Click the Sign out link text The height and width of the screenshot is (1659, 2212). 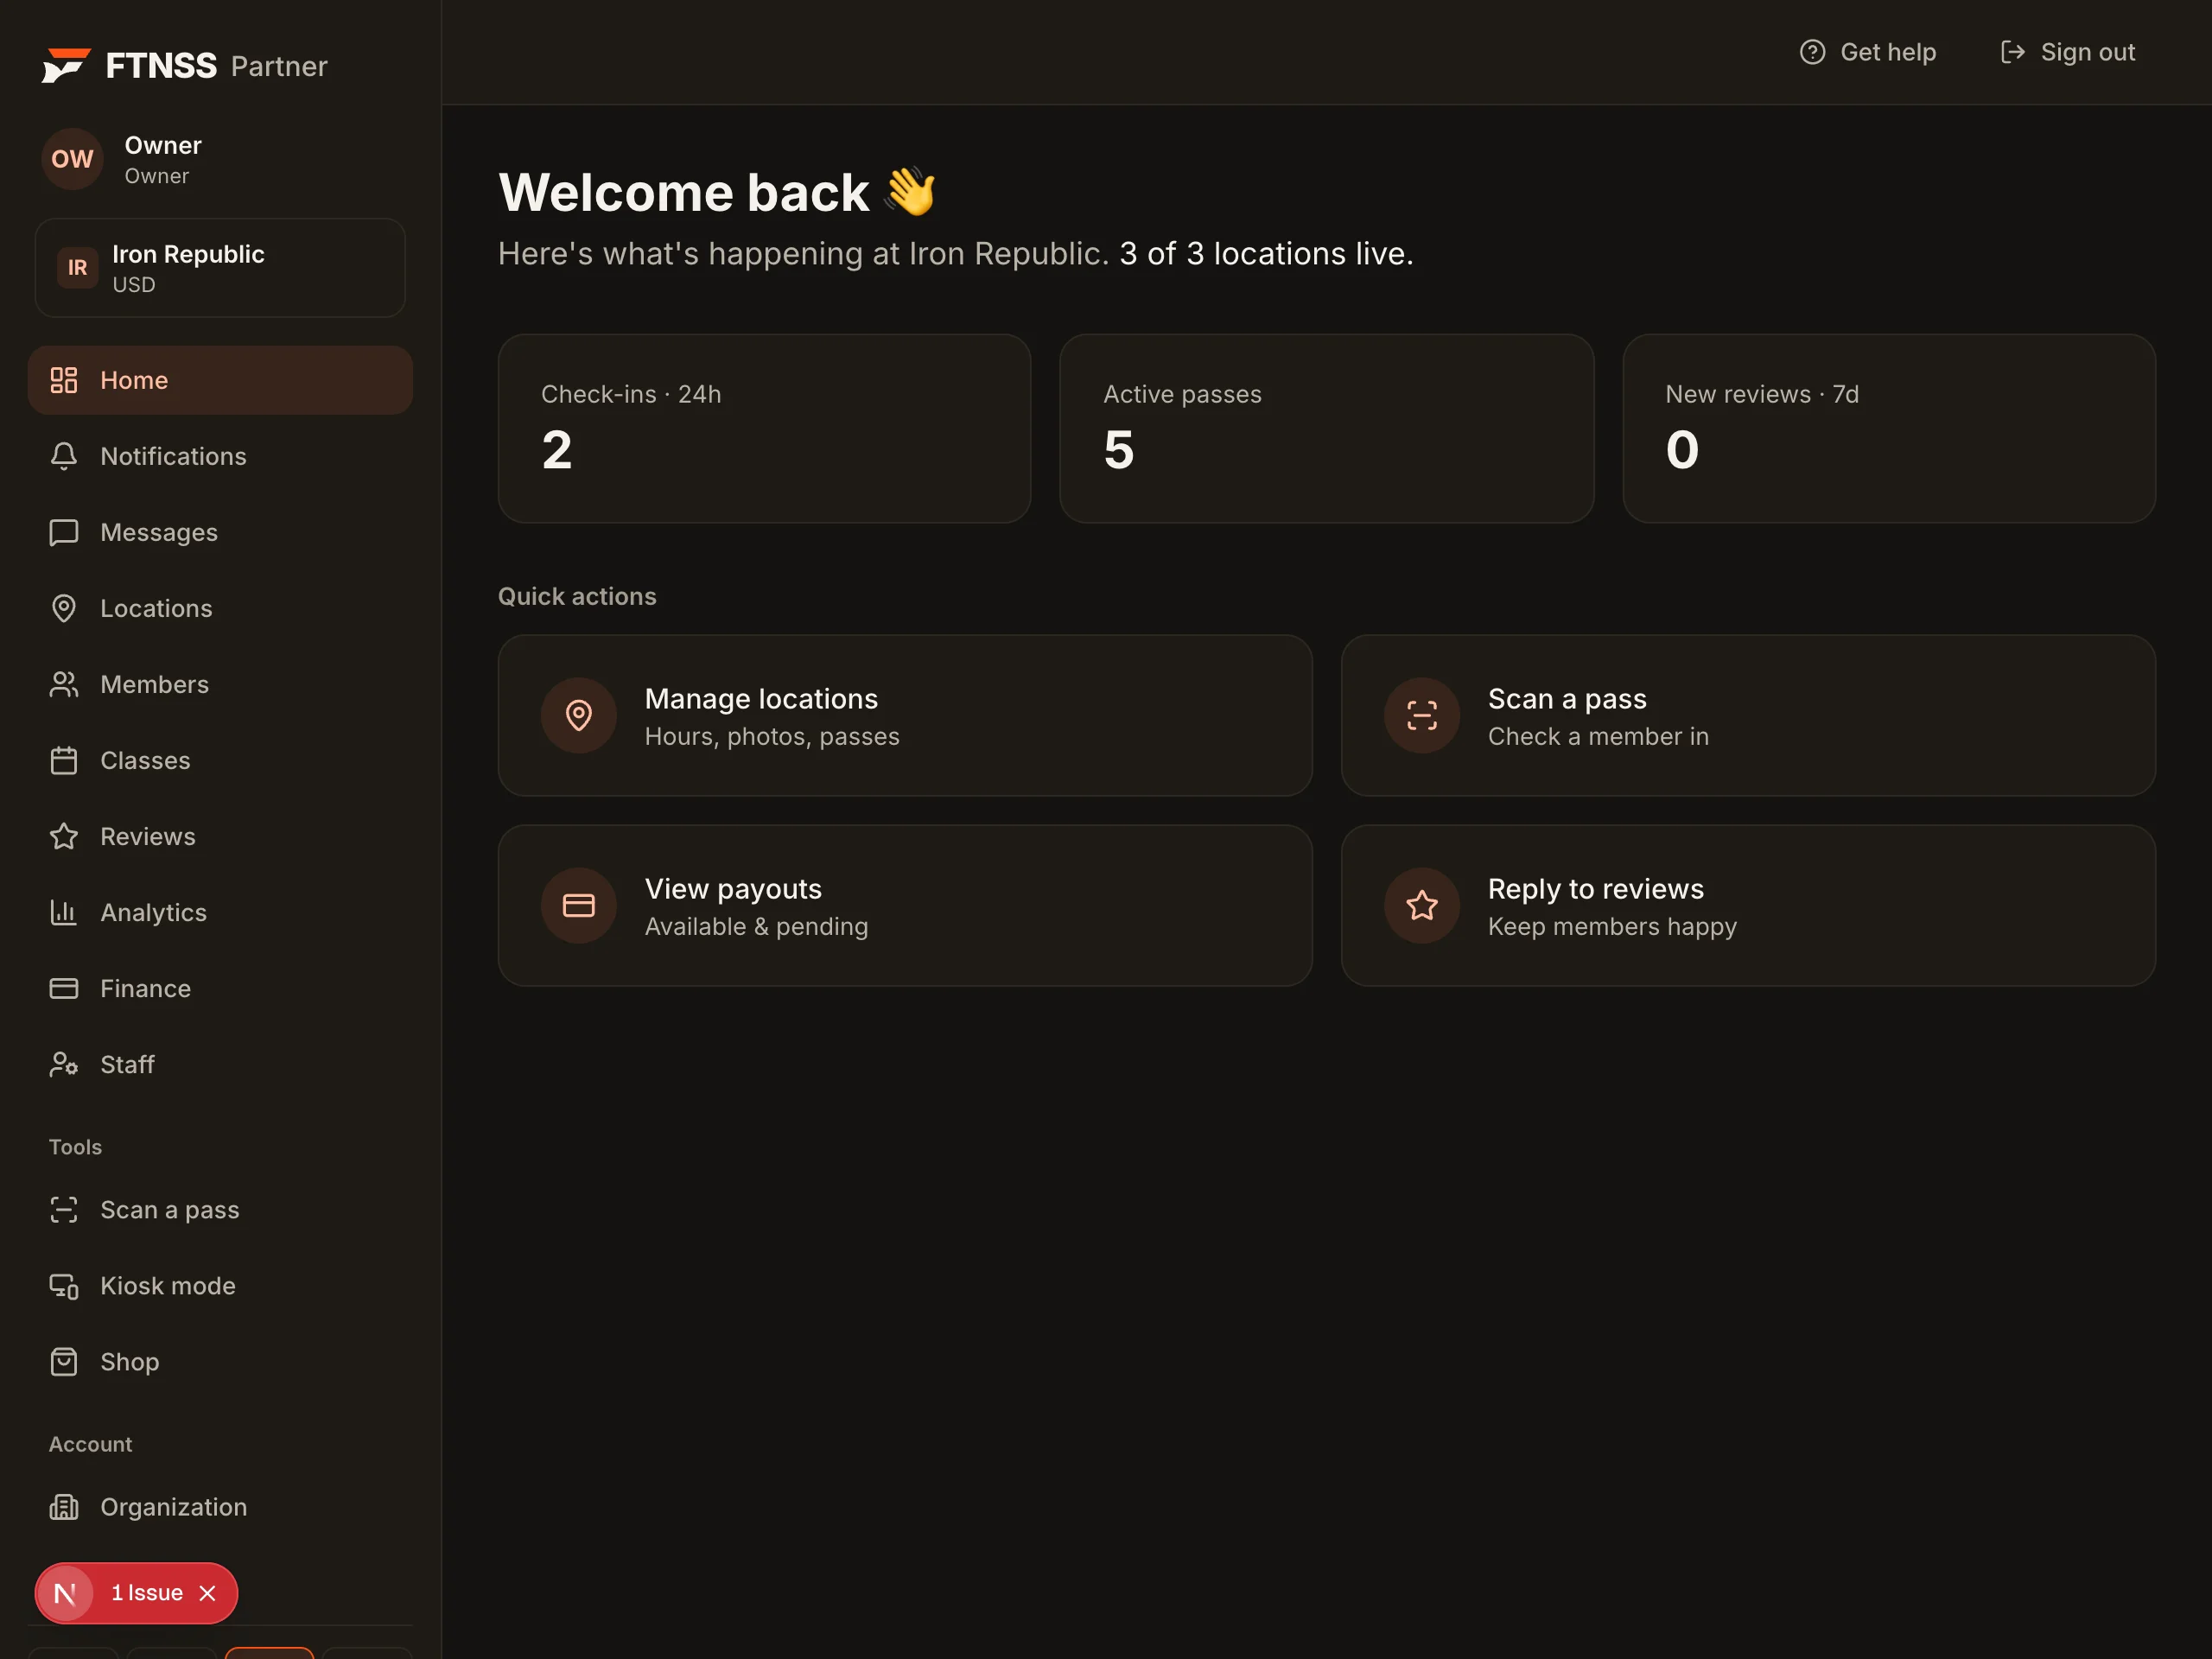[x=2088, y=52]
